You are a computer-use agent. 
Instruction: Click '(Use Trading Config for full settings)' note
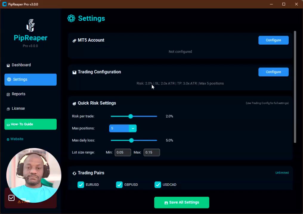267,103
